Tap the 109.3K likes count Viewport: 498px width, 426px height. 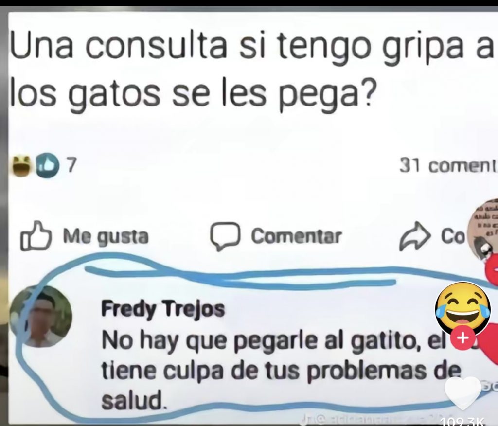463,422
